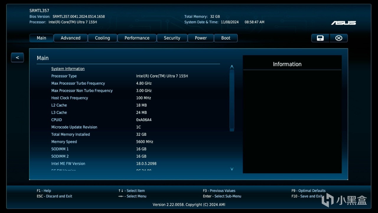Viewport: 378px width, 213px height.
Task: Open the Advanced tab
Action: pos(71,38)
